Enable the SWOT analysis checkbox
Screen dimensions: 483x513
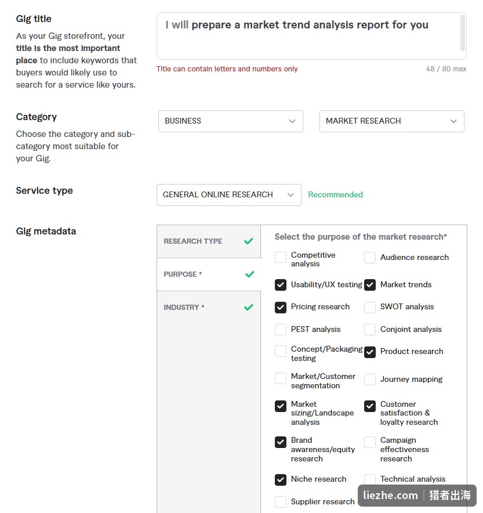click(369, 307)
